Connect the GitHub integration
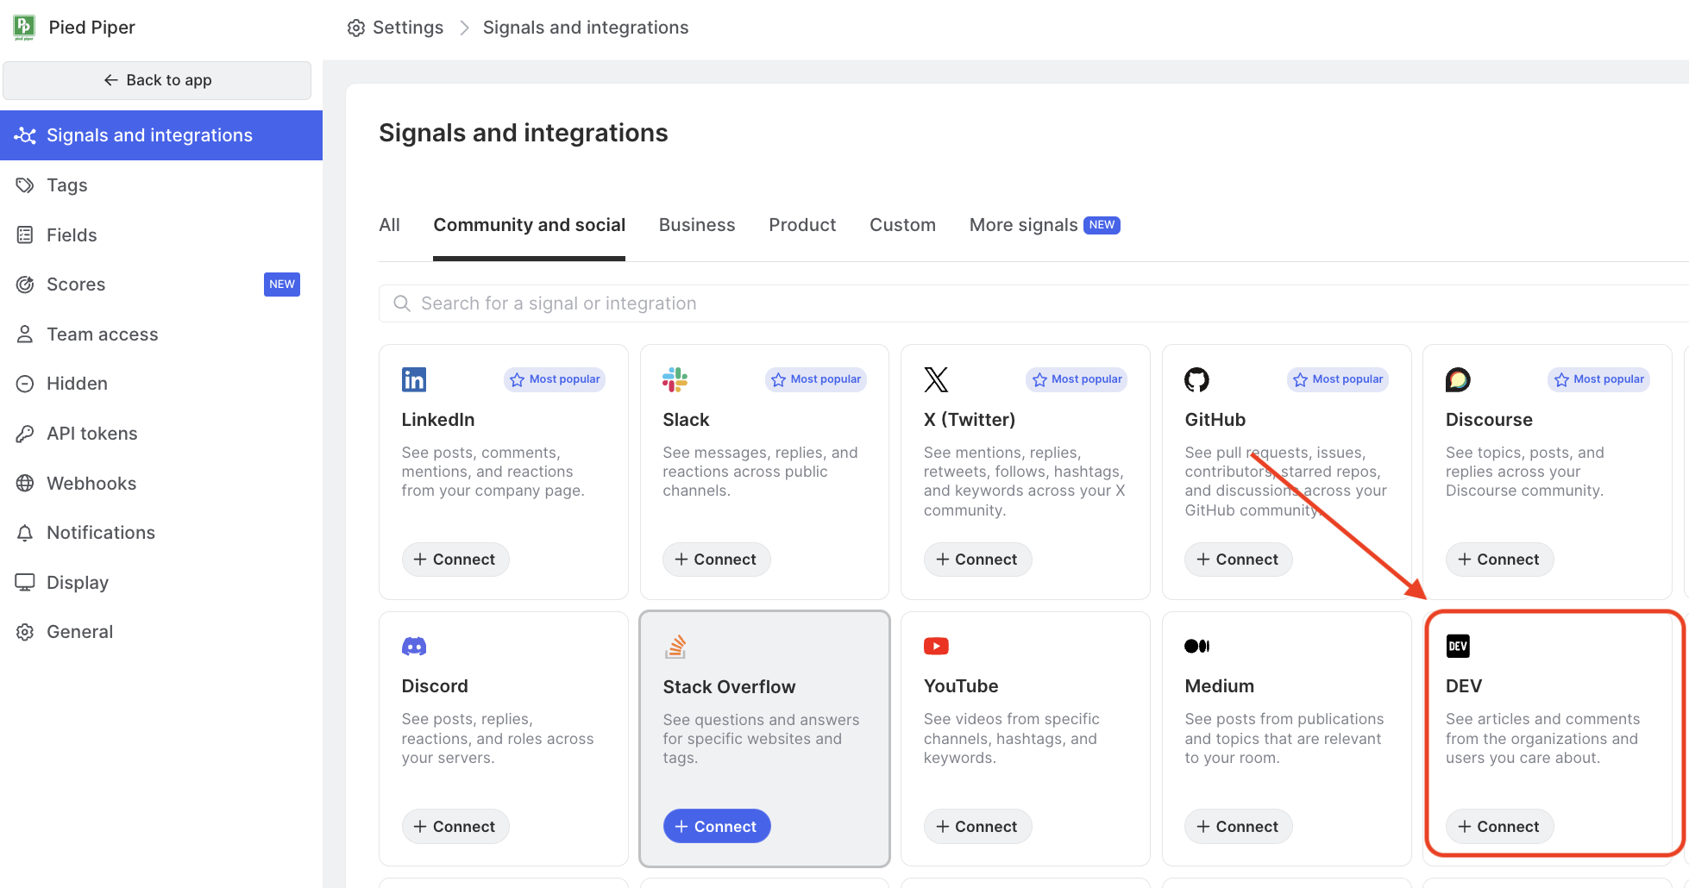Screen dimensions: 1689x888 [1238, 560]
